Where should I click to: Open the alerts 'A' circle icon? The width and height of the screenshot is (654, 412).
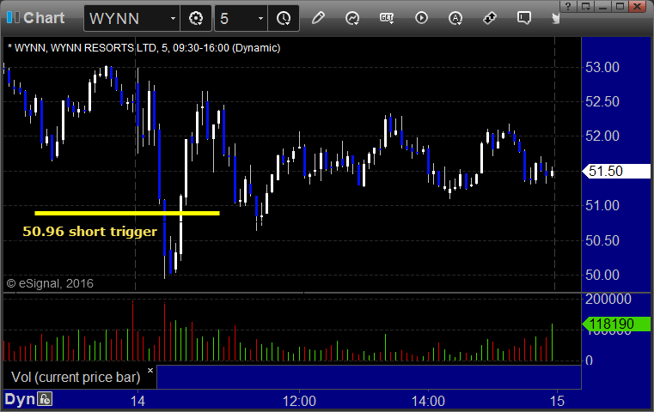coord(455,18)
